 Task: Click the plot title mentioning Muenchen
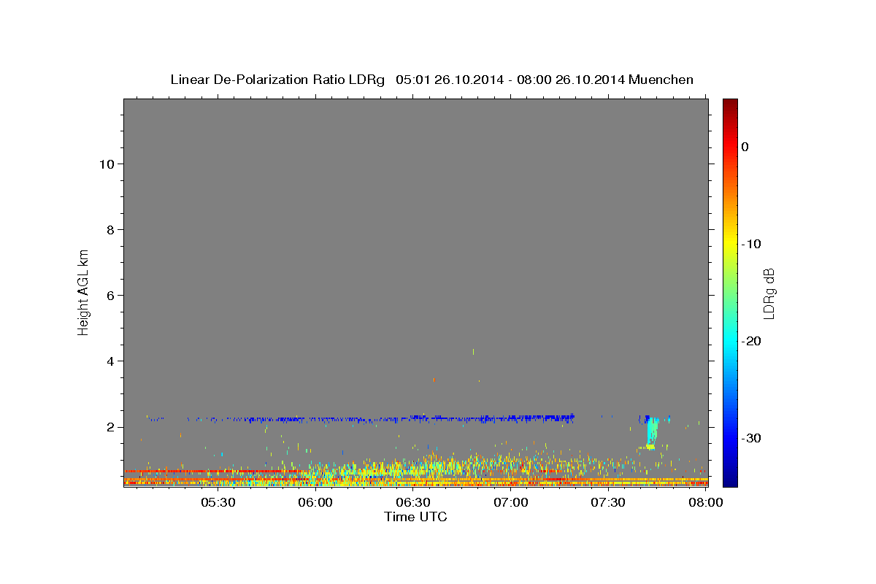431,80
